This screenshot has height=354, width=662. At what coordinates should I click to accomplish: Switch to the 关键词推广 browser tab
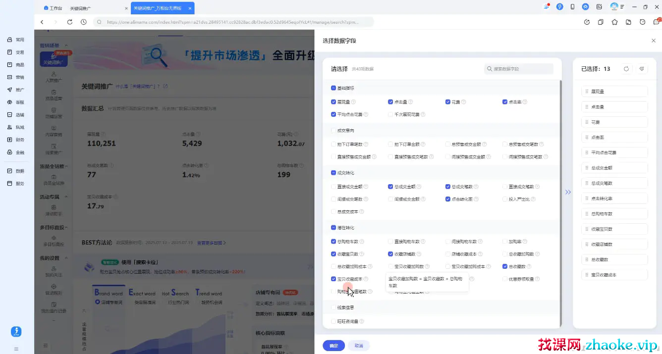click(81, 8)
